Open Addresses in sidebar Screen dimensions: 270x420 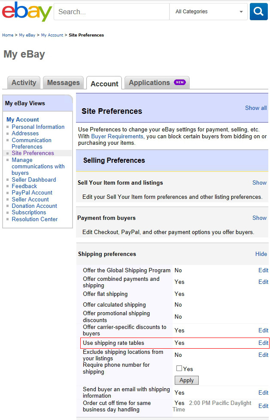point(25,133)
